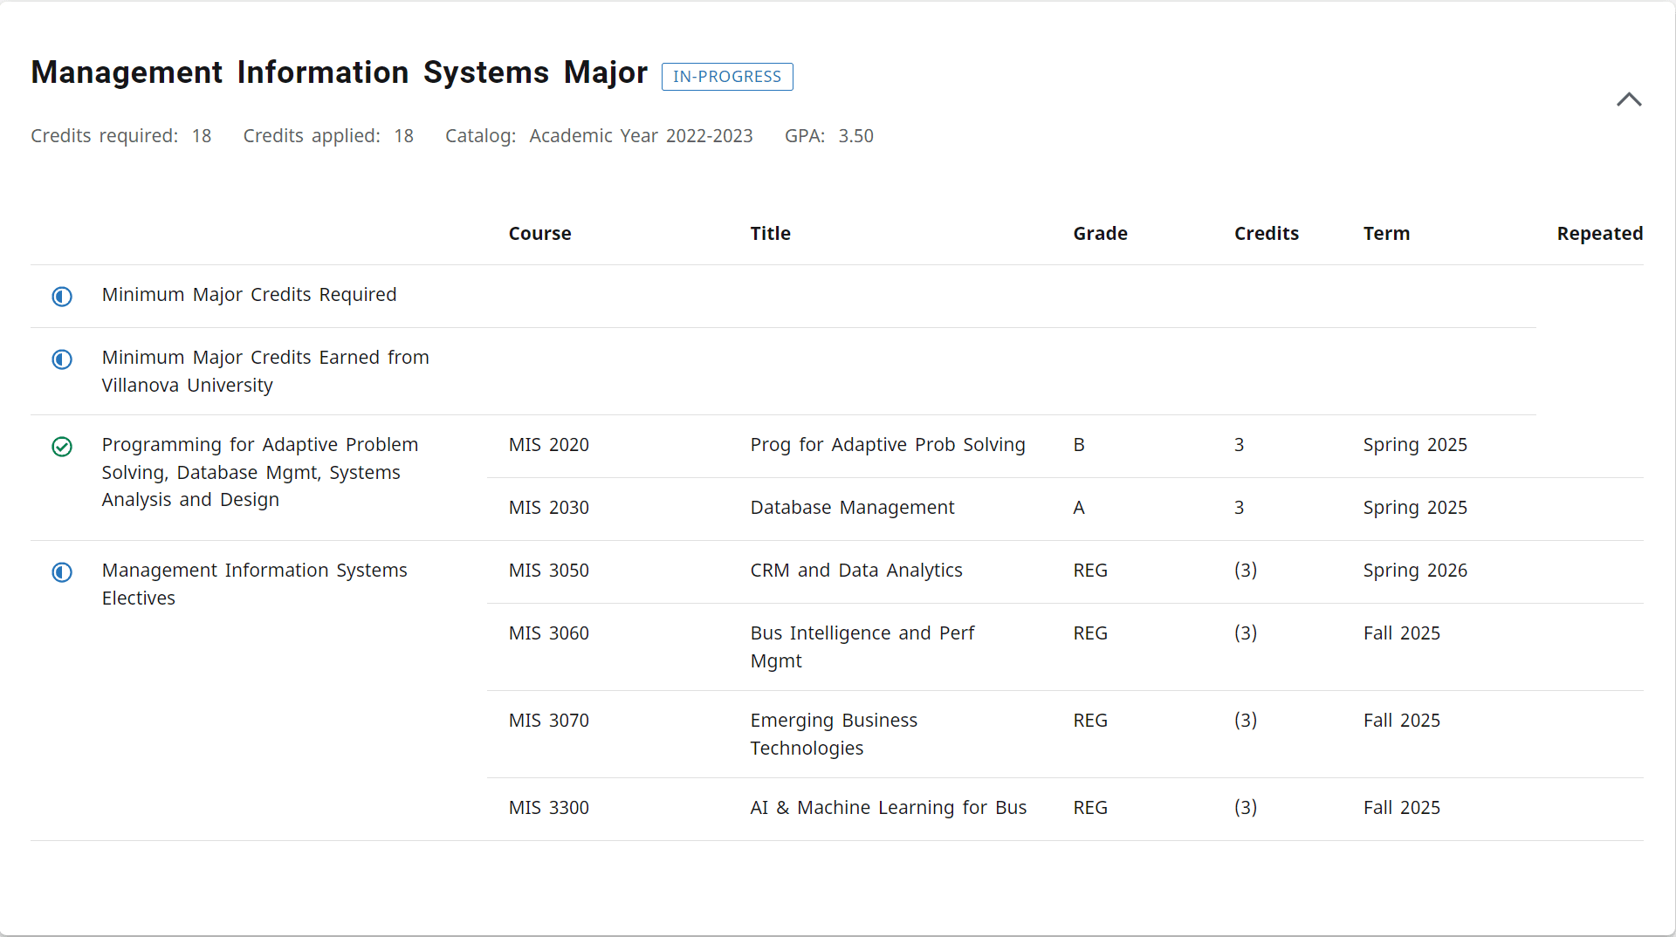Viewport: 1676px width, 937px height.
Task: Click status icon for Credits Earned from Villanova
Action: [62, 359]
